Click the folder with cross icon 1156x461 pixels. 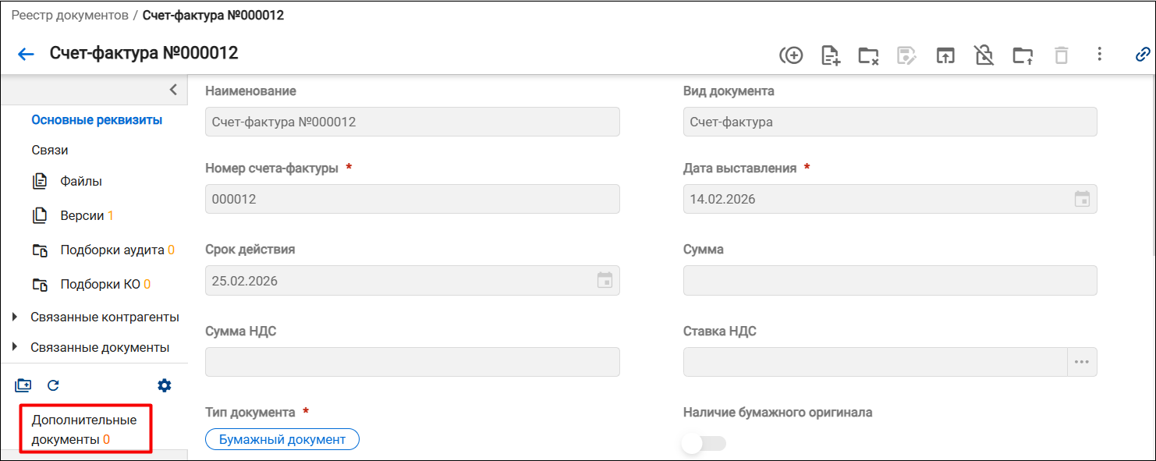point(868,55)
